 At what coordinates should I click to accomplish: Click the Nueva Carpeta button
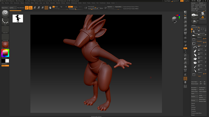pyautogui.click(x=195, y=84)
